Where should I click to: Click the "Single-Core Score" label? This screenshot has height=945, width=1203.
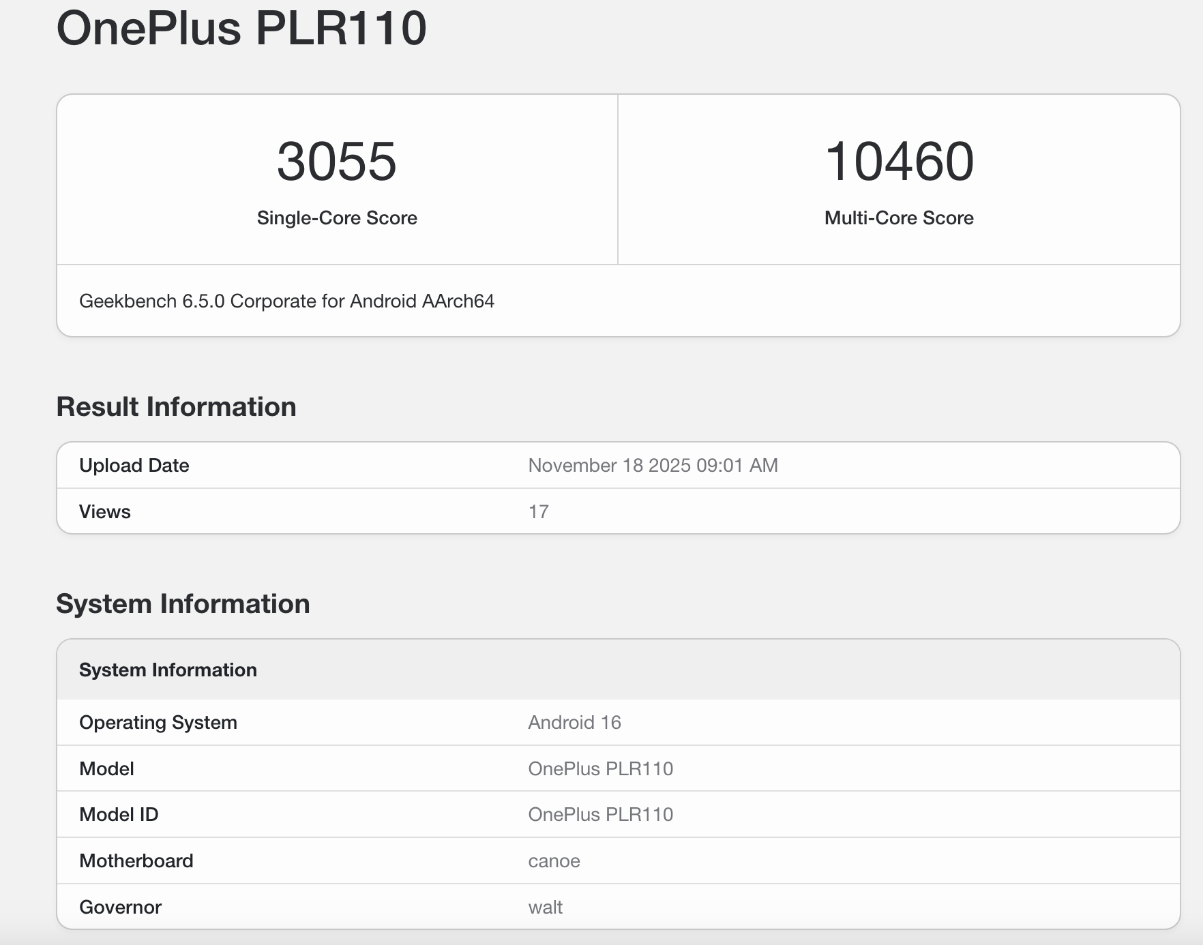pos(337,218)
